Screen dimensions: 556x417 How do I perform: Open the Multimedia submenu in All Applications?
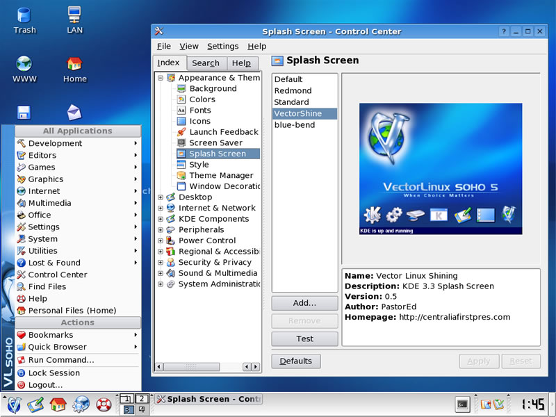(x=78, y=203)
